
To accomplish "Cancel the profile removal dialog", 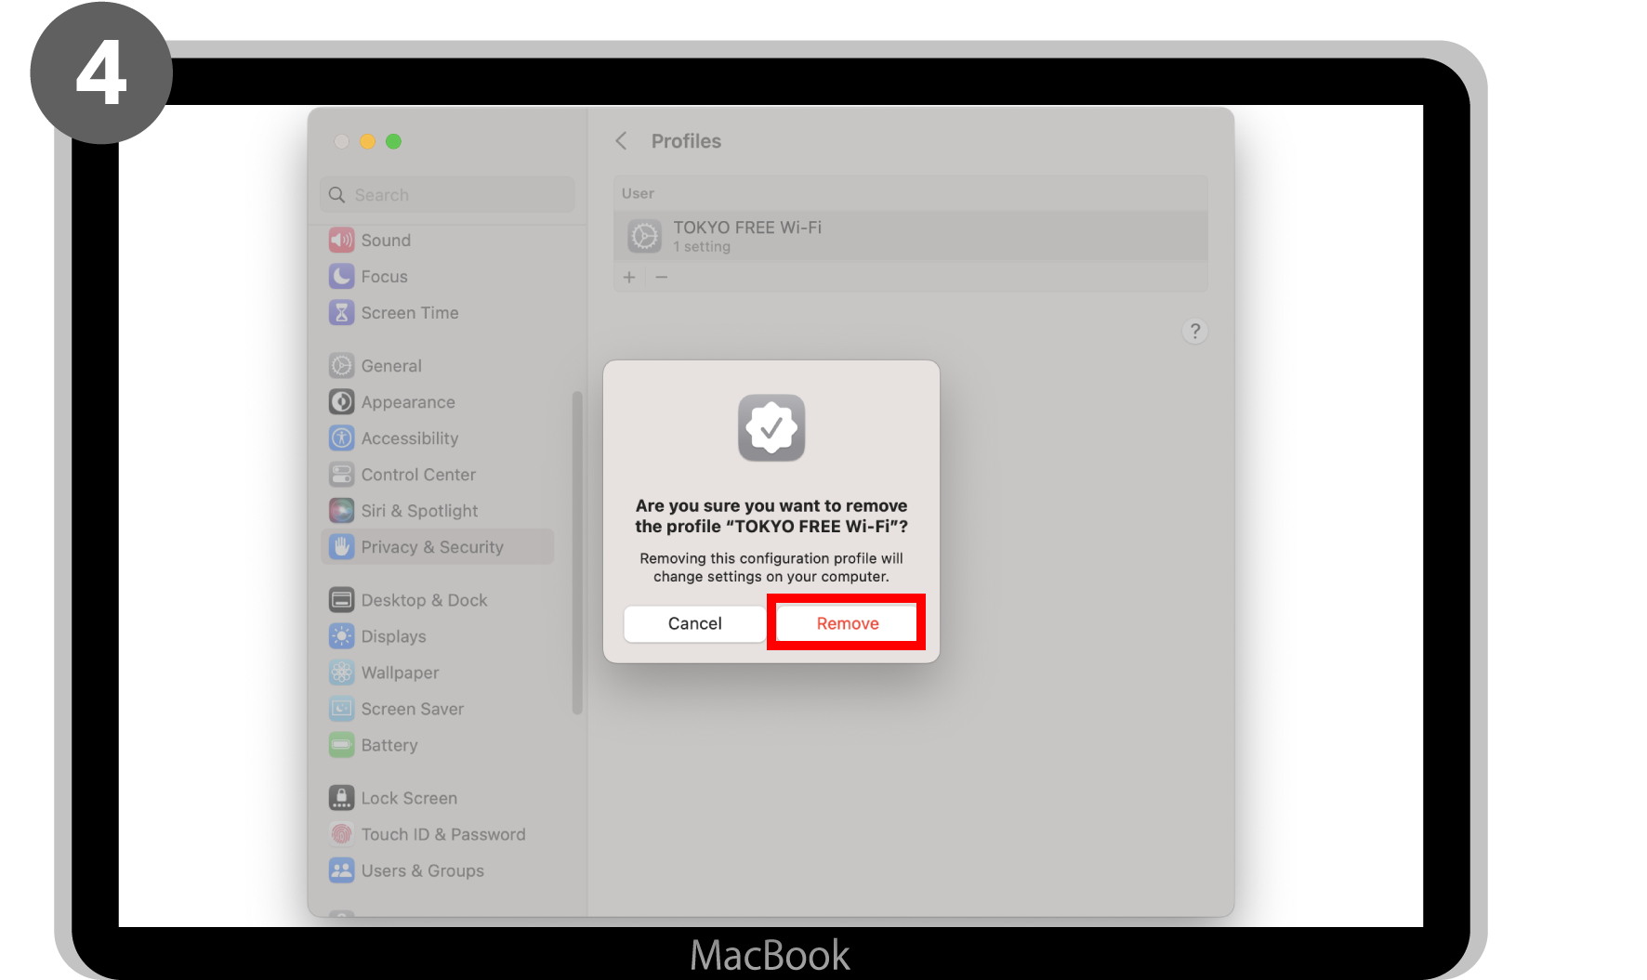I will tap(694, 623).
